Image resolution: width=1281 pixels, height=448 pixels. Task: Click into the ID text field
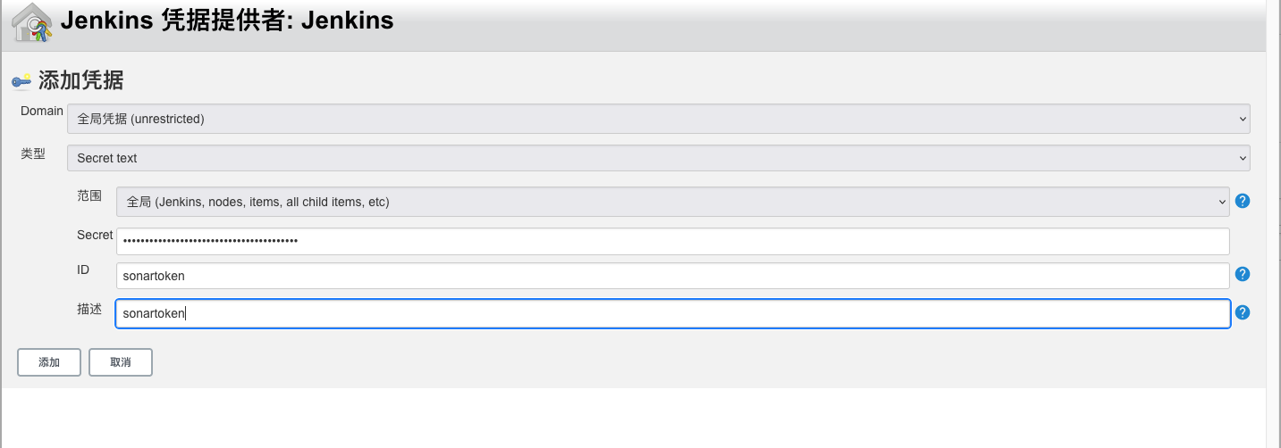click(x=672, y=276)
